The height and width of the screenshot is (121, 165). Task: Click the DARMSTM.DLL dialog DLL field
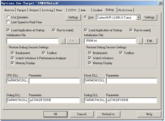click(17, 100)
